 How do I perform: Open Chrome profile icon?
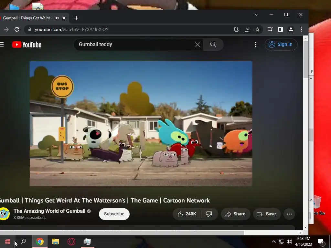(x=291, y=29)
